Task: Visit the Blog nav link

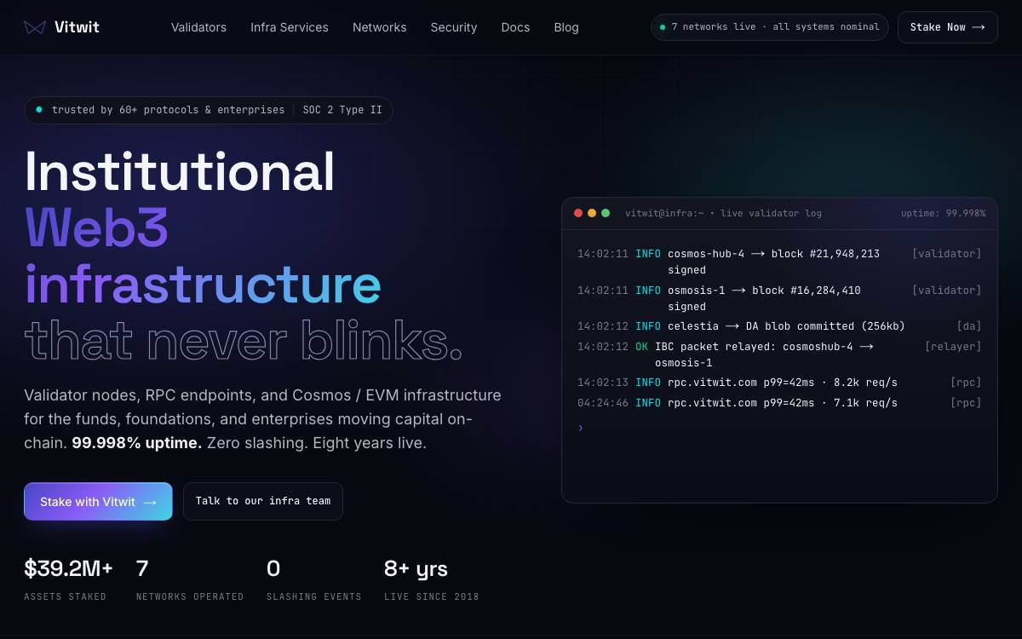Action: tap(566, 27)
